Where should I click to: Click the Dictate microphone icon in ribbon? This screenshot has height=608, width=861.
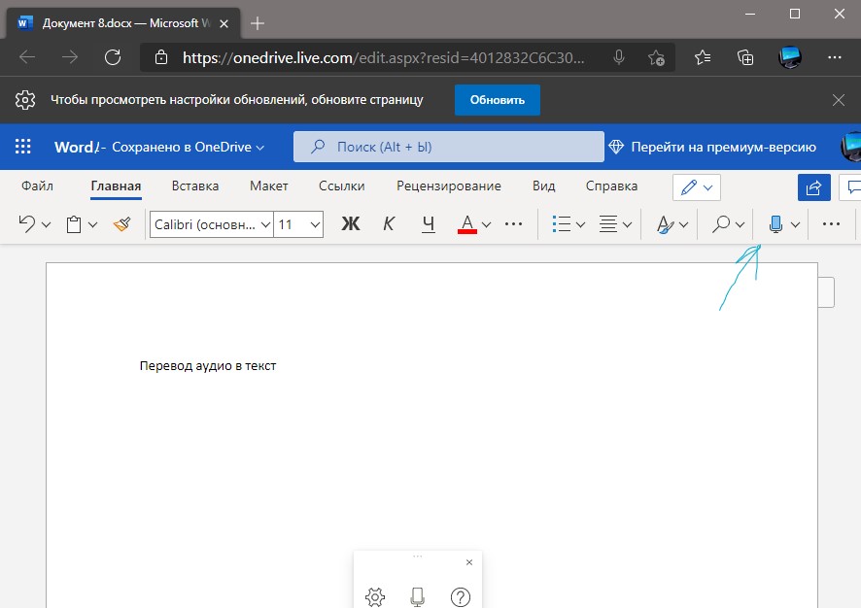(775, 224)
